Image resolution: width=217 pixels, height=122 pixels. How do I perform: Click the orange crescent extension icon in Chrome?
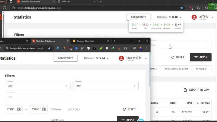64,48
